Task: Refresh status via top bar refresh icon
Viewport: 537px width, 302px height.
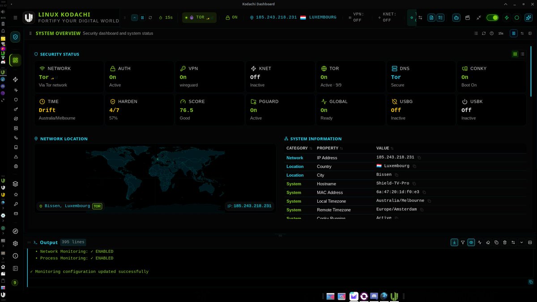Action: point(150,17)
